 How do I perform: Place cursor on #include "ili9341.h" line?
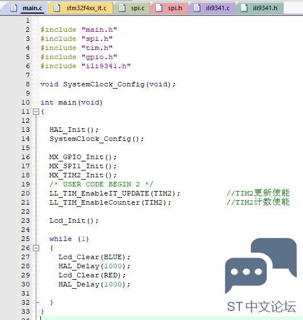(x=86, y=66)
